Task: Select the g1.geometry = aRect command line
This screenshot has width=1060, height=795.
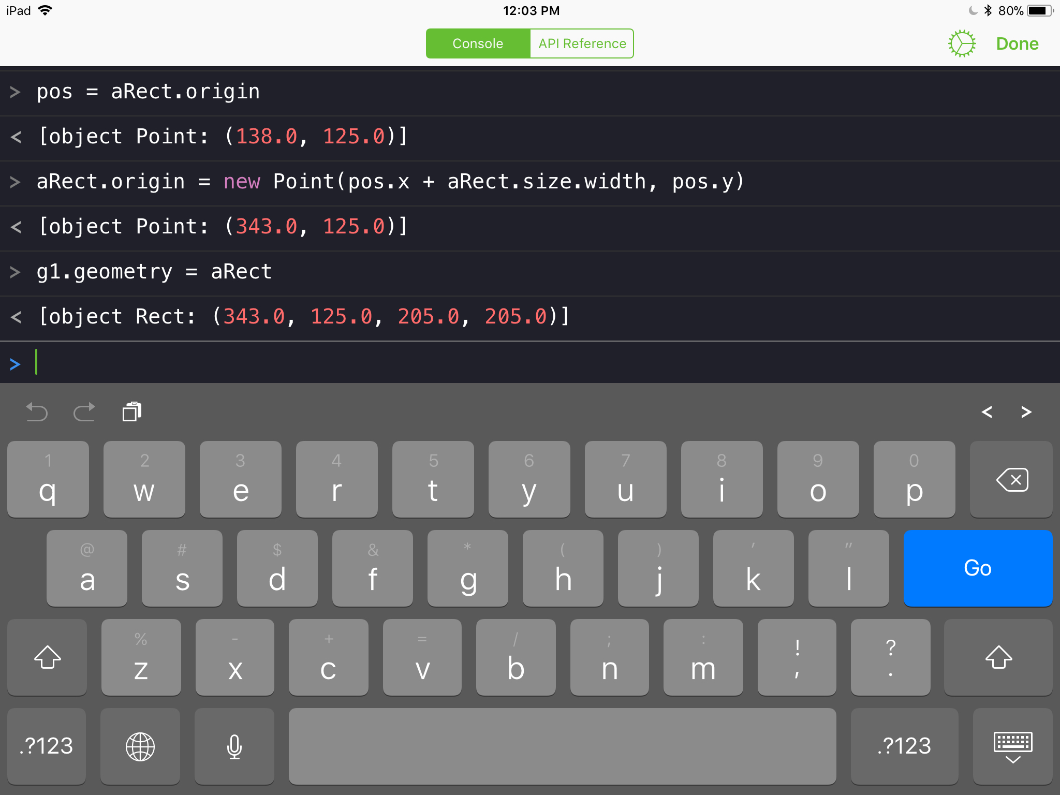Action: tap(154, 272)
